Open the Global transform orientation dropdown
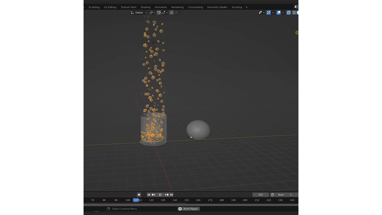 (138, 13)
